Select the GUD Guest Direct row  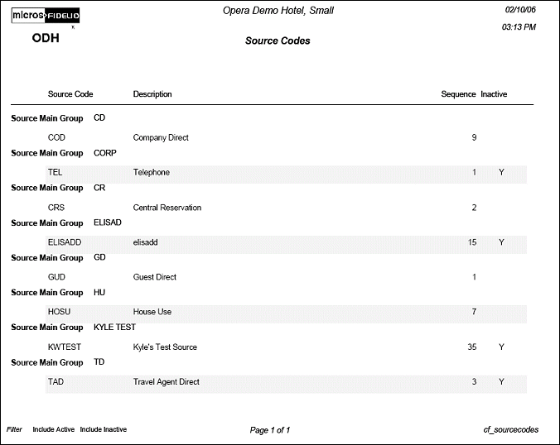tap(56, 277)
